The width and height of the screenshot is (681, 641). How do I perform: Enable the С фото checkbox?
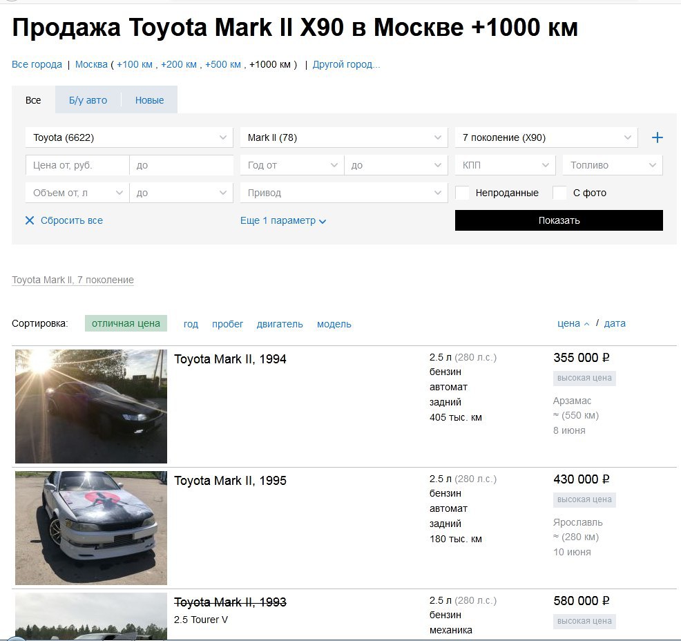(x=559, y=193)
